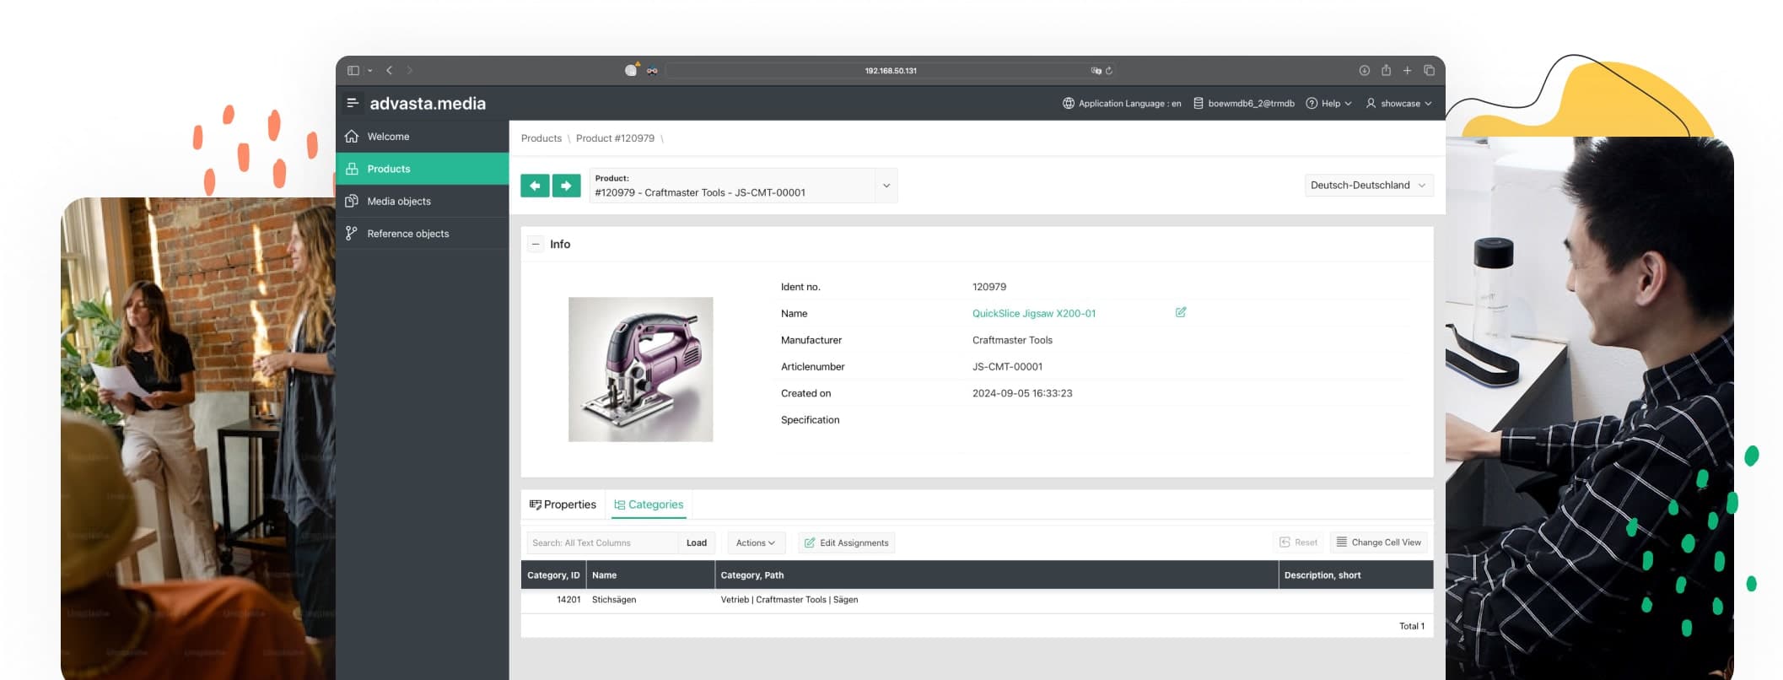Expand the Actions dropdown menu
The image size is (1783, 680).
pyautogui.click(x=756, y=542)
